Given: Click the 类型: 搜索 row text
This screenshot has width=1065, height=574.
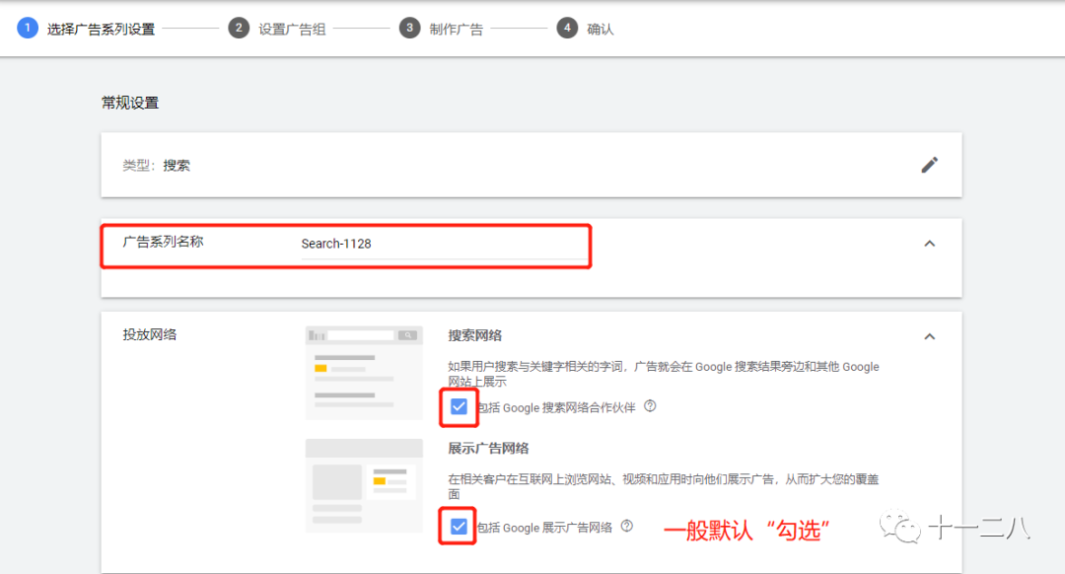Looking at the screenshot, I should (x=156, y=165).
